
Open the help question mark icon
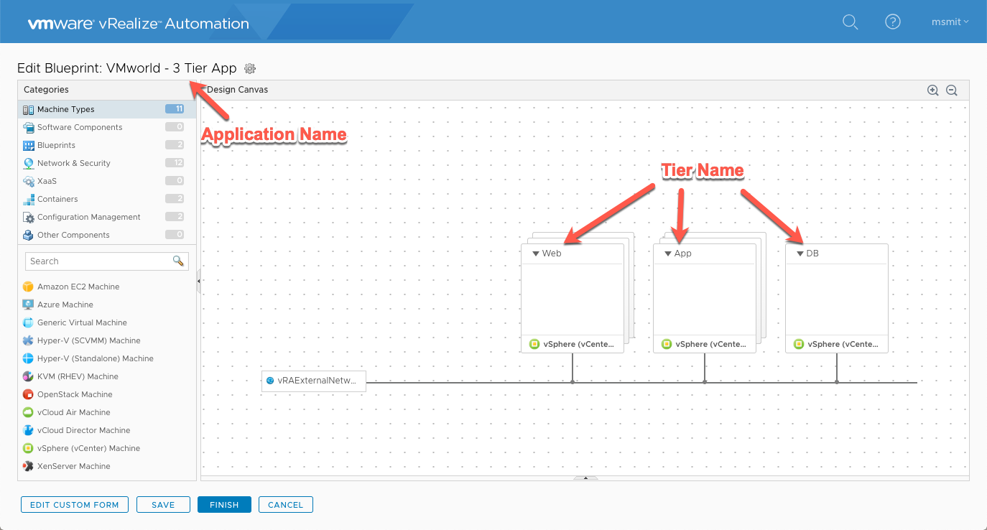[x=892, y=22]
